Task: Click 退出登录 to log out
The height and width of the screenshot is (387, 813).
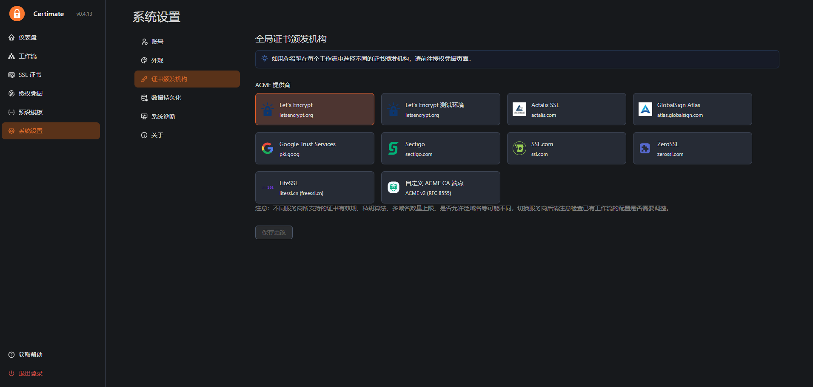Action: (x=30, y=373)
